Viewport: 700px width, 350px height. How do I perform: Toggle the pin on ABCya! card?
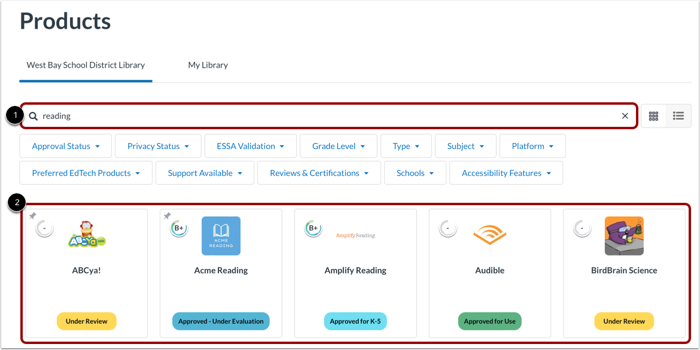[34, 217]
